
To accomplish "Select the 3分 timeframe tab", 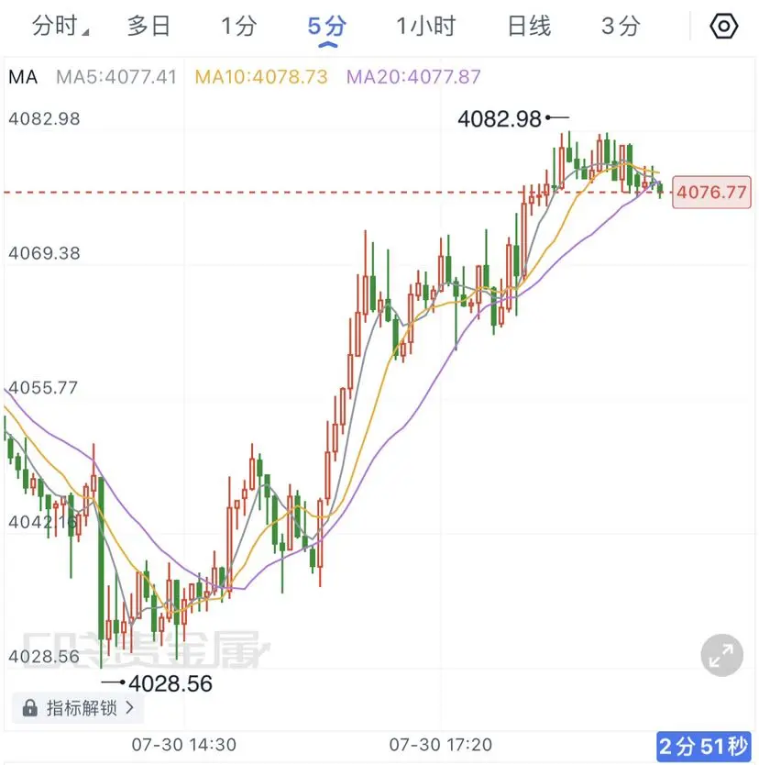I will [x=621, y=26].
